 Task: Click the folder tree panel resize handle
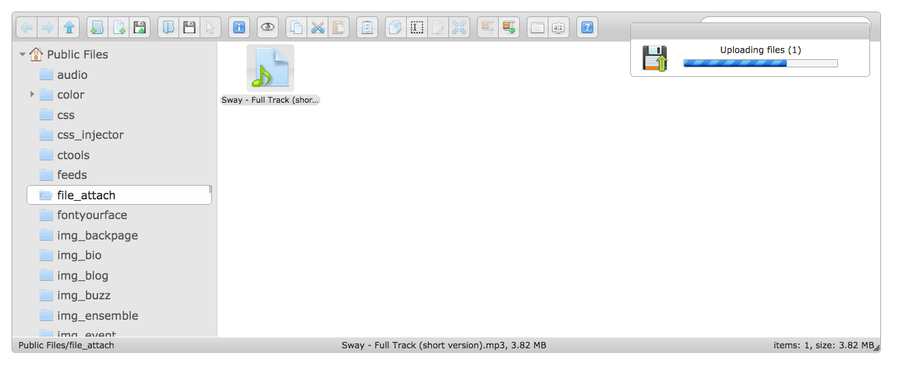tap(211, 189)
